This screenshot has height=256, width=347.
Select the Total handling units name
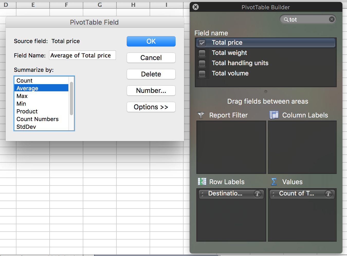[240, 63]
